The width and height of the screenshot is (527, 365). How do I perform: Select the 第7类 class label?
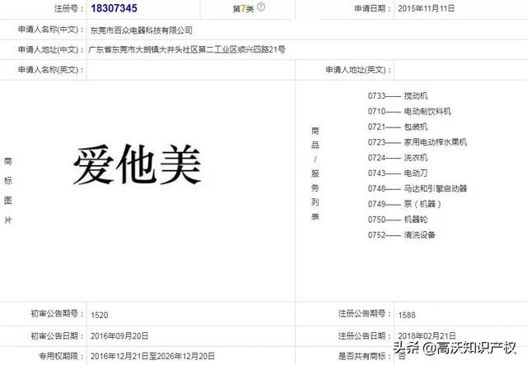tap(240, 9)
